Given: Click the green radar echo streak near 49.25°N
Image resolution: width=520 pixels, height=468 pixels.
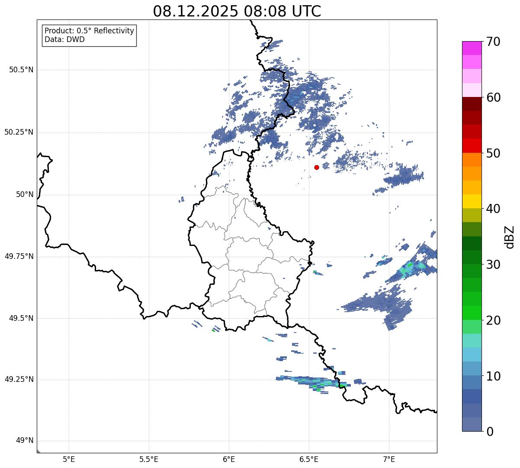Looking at the screenshot, I should tap(312, 382).
